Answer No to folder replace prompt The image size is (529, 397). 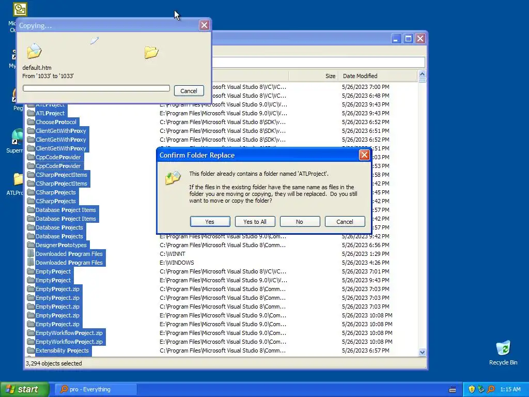300,221
